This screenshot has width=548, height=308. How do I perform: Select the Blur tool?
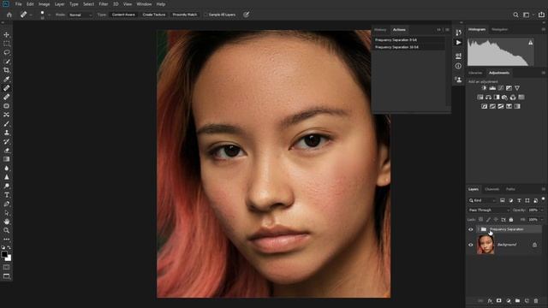pos(6,168)
